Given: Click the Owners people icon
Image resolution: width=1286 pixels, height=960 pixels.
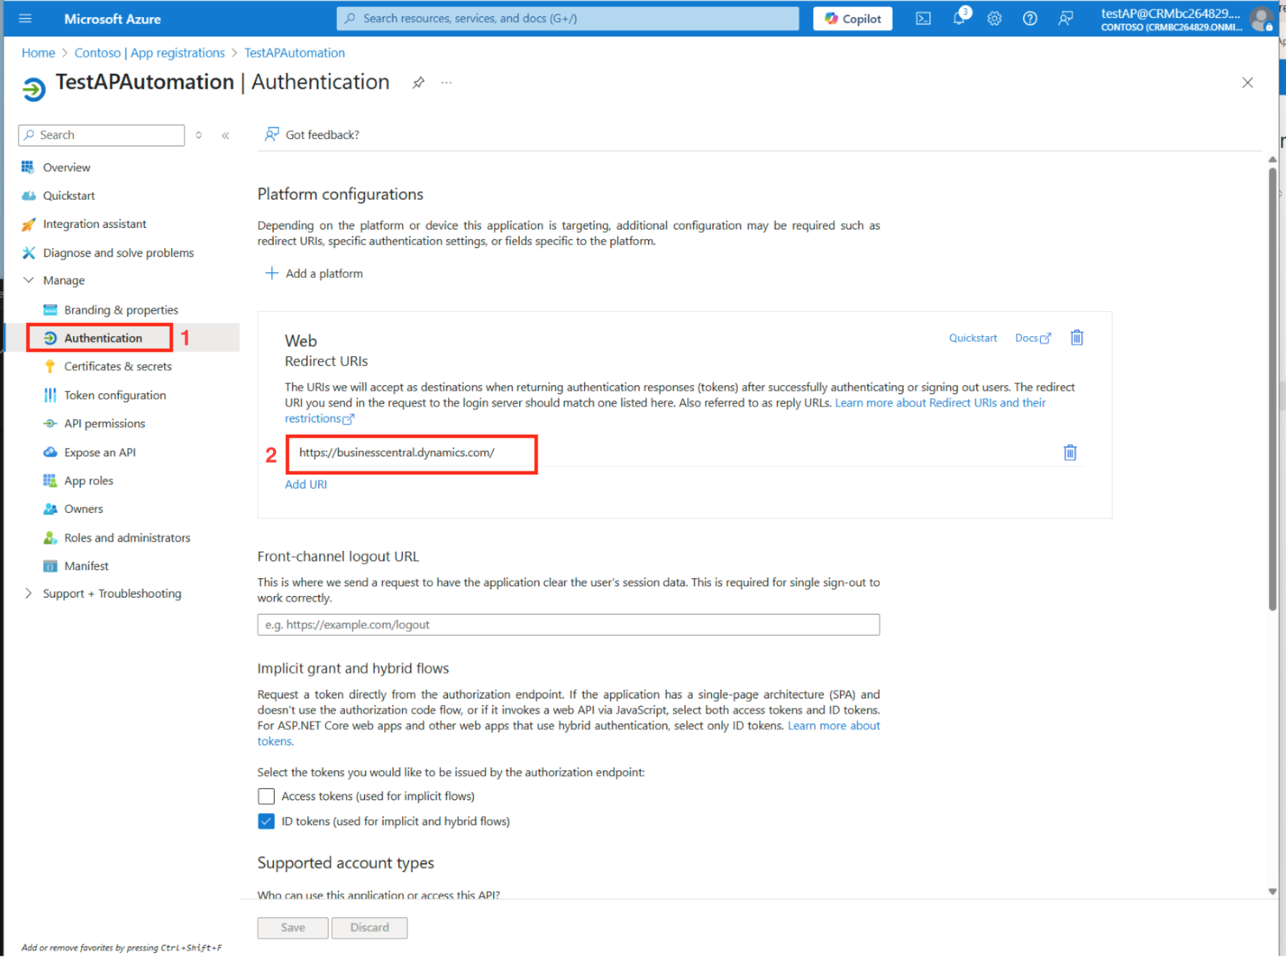Looking at the screenshot, I should tap(50, 509).
